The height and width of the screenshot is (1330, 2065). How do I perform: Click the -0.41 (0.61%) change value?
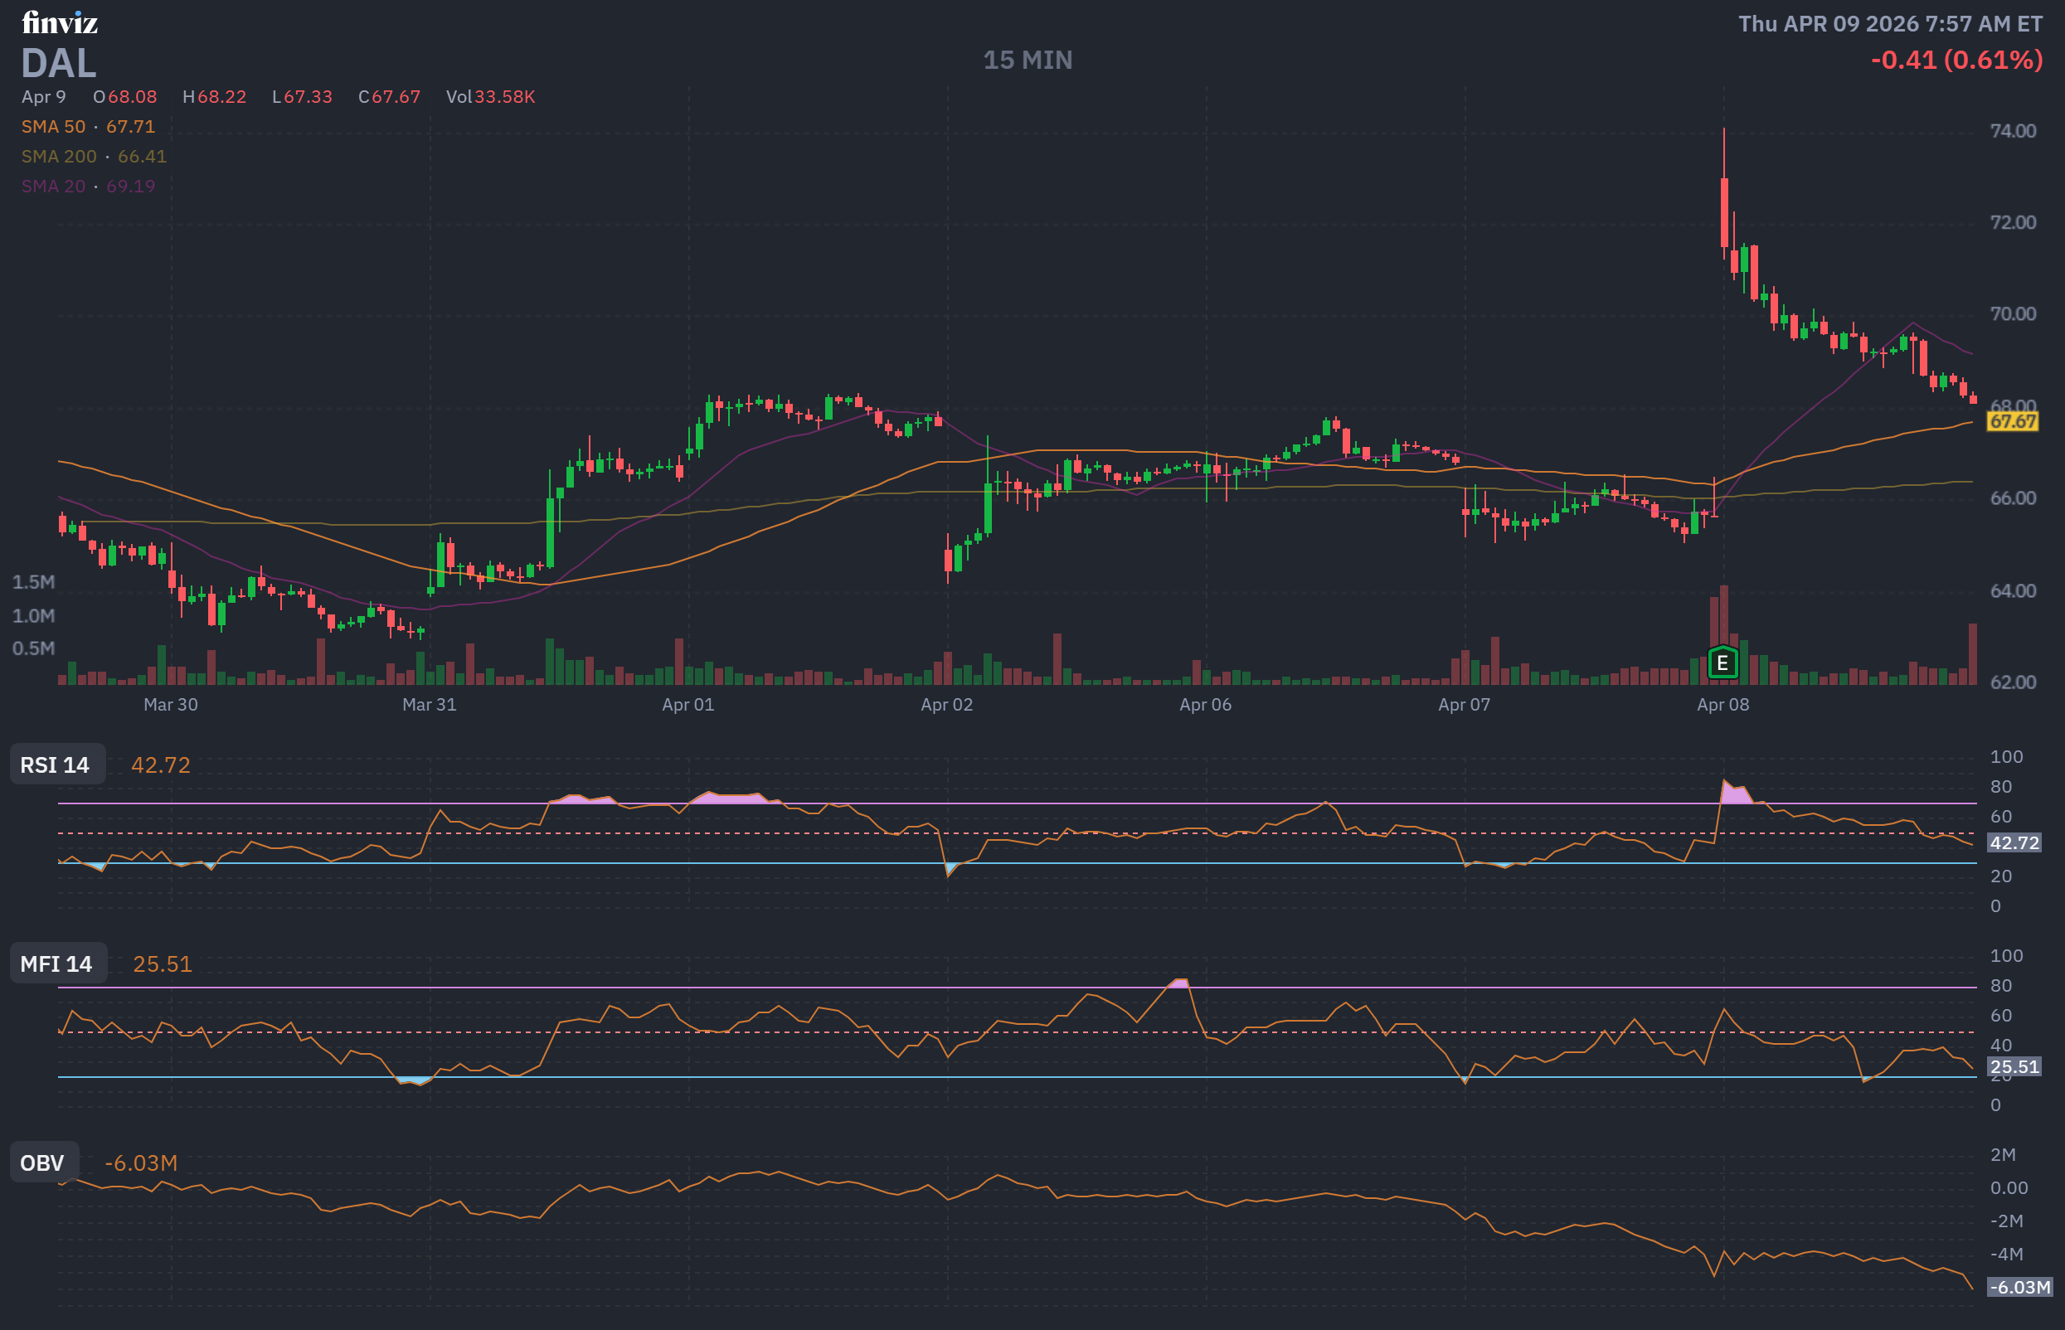1956,61
